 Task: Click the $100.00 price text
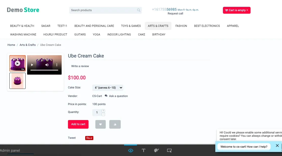pos(77,77)
